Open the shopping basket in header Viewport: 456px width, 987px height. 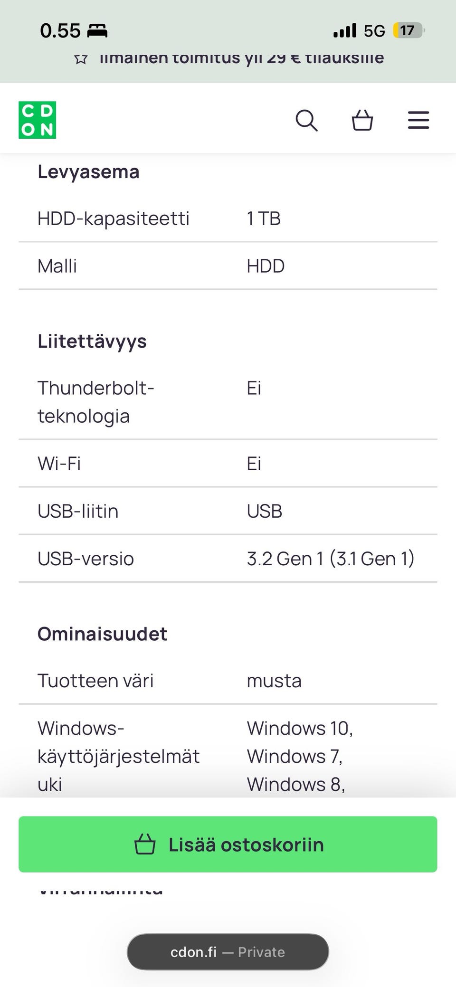(x=362, y=120)
